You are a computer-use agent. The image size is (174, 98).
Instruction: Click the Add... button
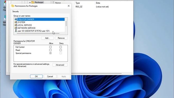(48, 38)
